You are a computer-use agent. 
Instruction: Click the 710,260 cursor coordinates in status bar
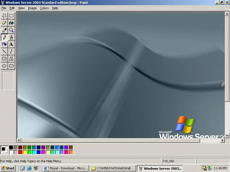coord(168,161)
